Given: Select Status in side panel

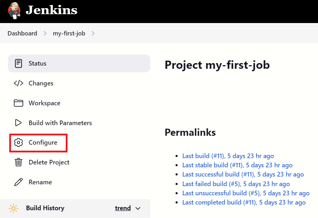Looking at the screenshot, I should coord(79,63).
